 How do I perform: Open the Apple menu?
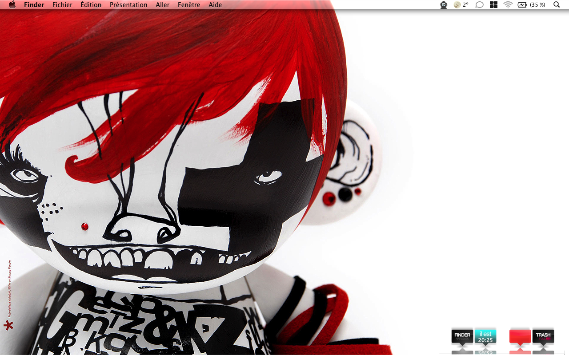click(x=12, y=5)
